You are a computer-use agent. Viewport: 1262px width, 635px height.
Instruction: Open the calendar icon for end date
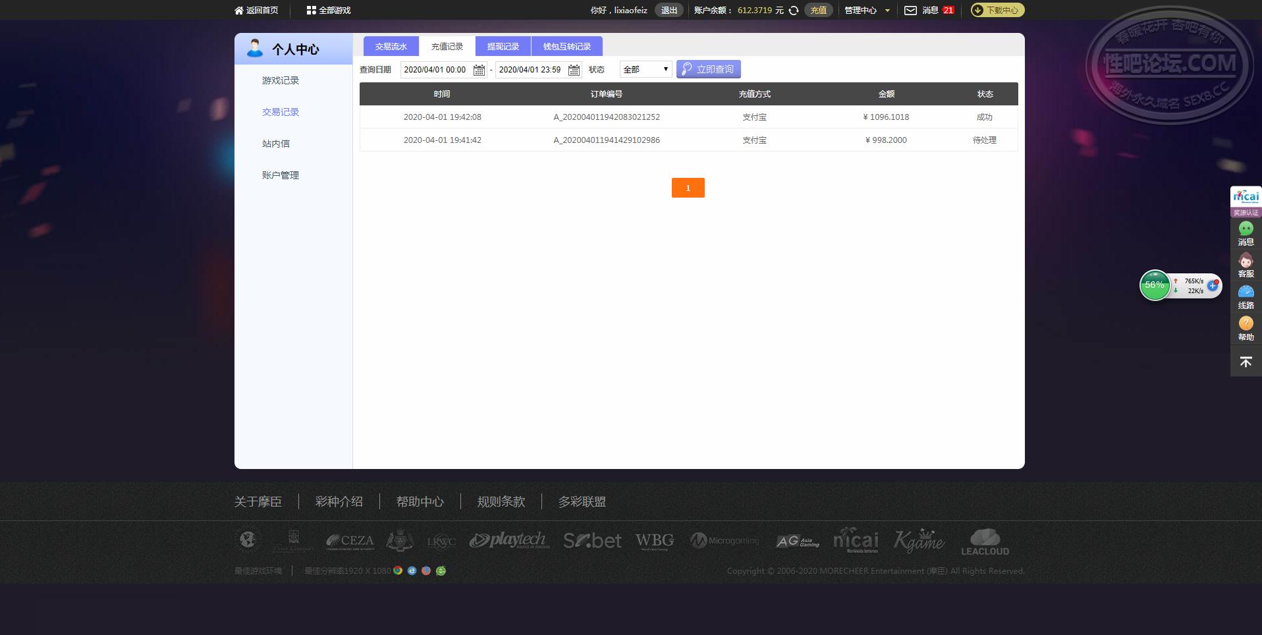pos(573,69)
